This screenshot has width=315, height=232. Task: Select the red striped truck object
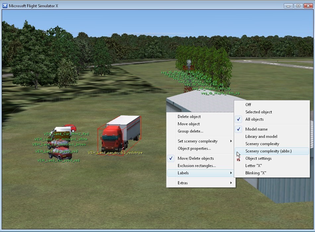(114, 136)
